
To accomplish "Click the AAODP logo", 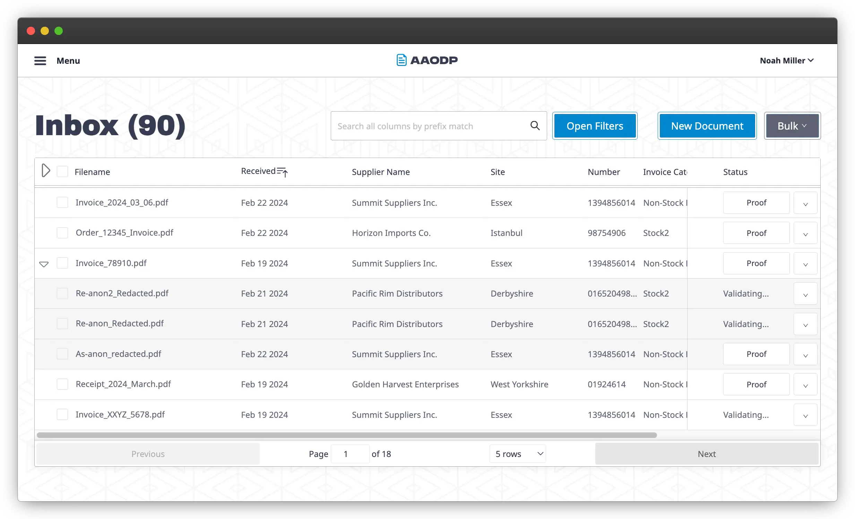I will (426, 60).
